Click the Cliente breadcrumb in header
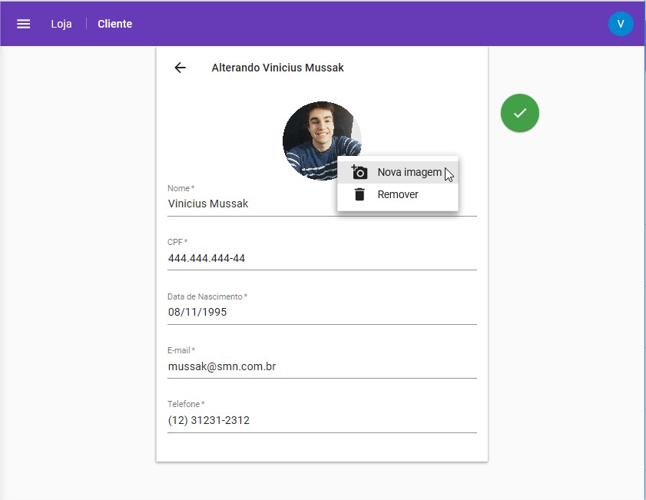 click(x=114, y=24)
